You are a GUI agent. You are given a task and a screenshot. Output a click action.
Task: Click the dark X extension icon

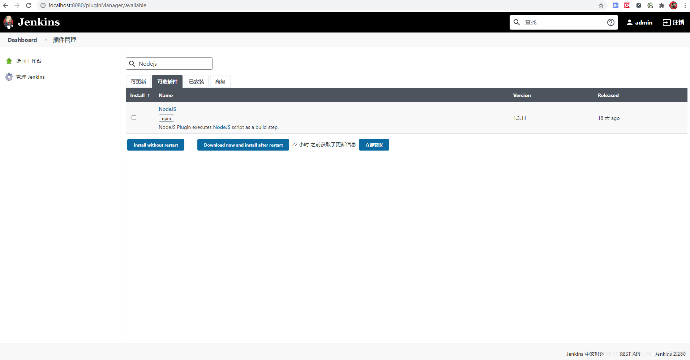(x=639, y=5)
